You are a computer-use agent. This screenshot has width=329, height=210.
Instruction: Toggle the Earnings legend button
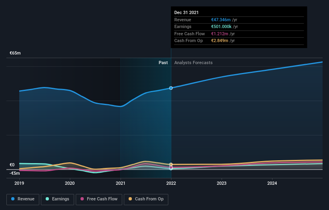57,199
